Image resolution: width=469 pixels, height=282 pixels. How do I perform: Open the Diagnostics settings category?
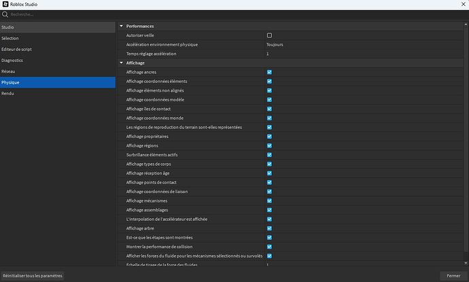coord(58,60)
